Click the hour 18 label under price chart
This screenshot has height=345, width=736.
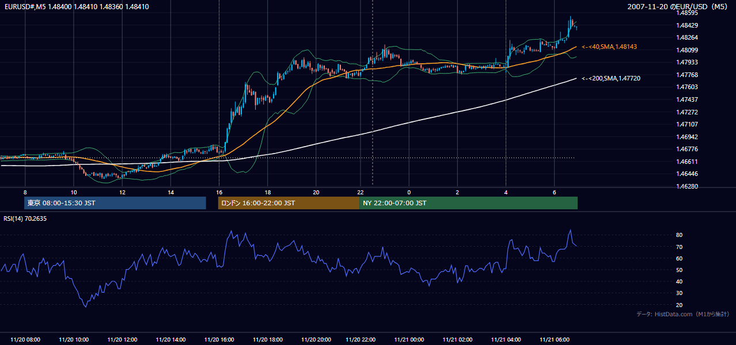coord(267,192)
